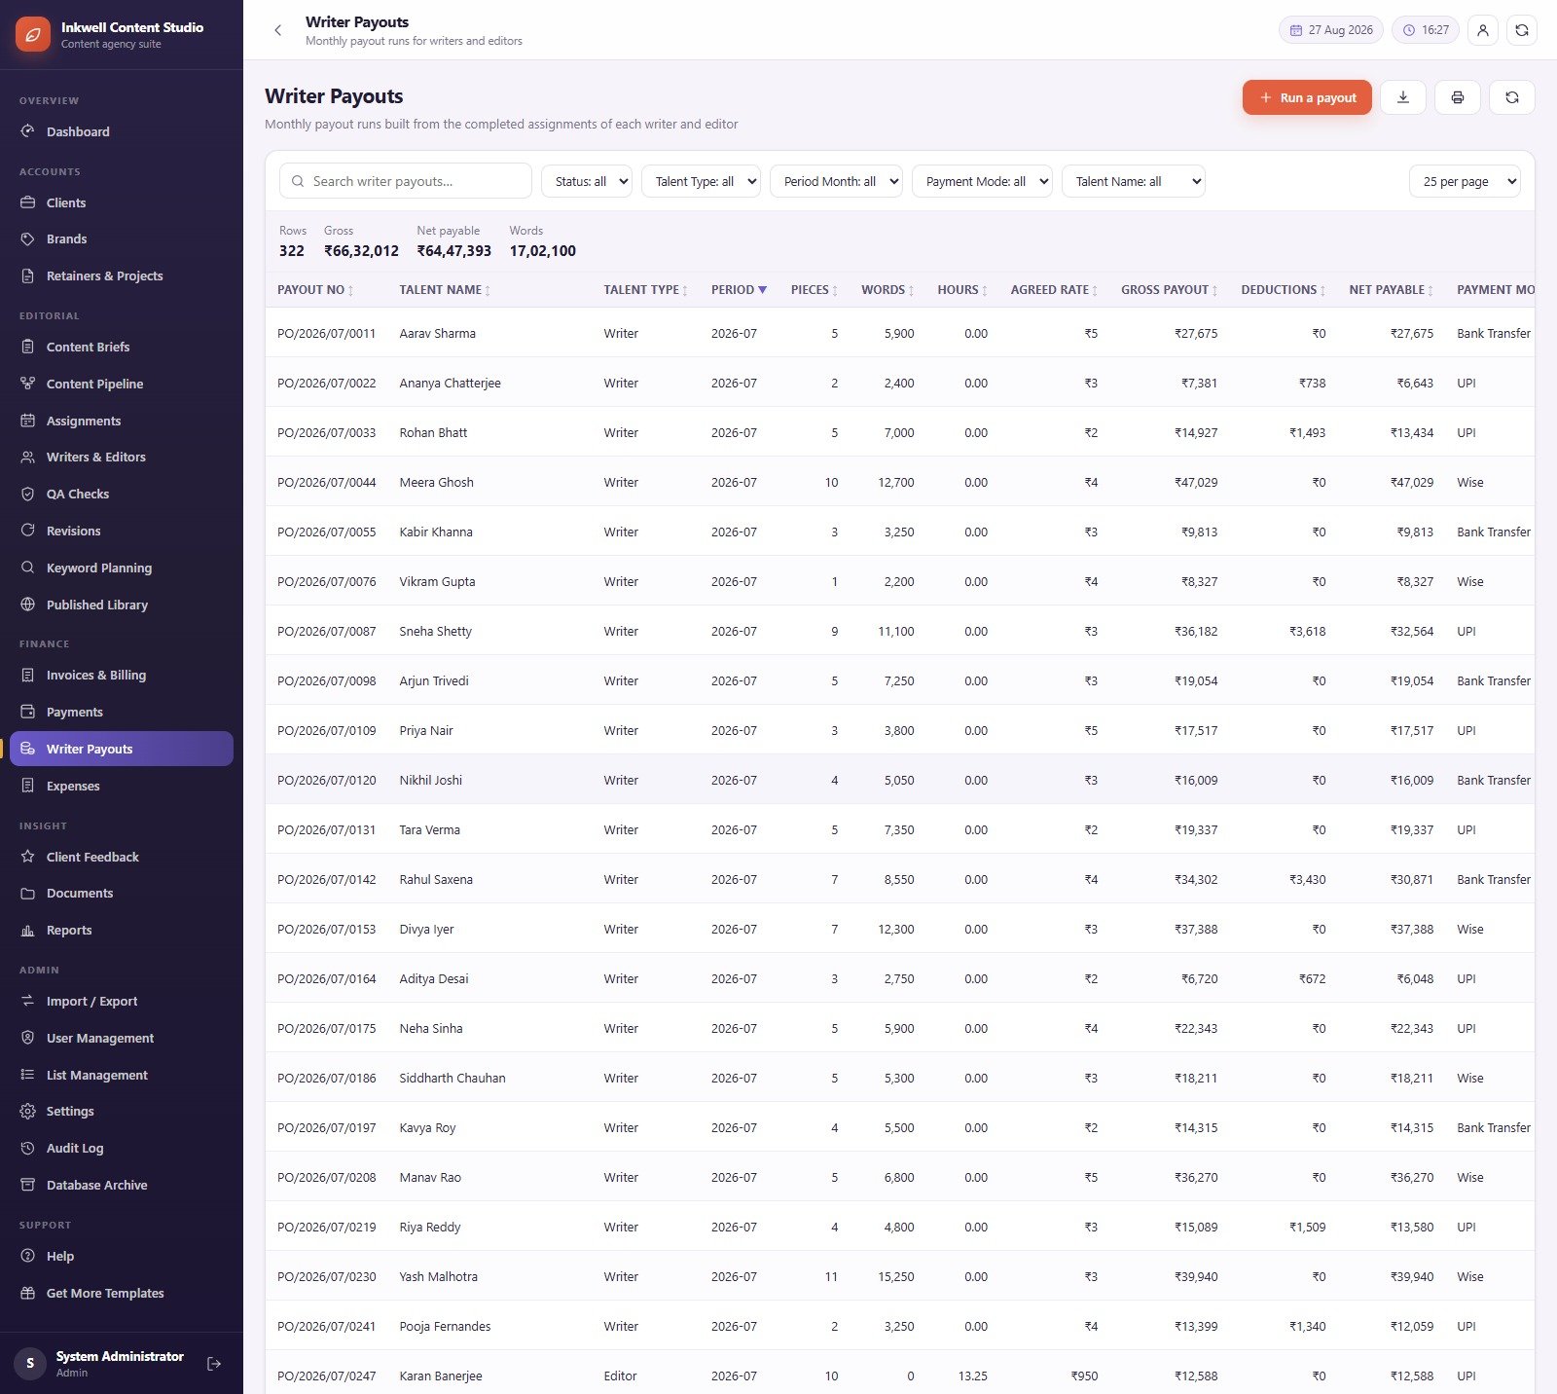
Task: Change the 25 per page selector
Action: [1465, 181]
